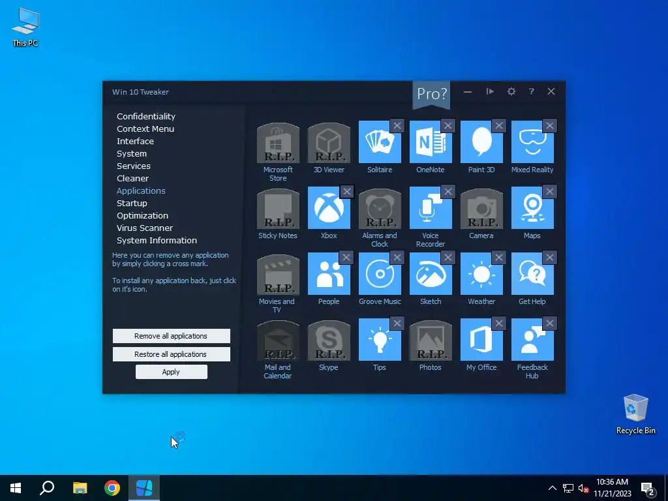Remove Maps using its cross mark
The height and width of the screenshot is (501, 668).
549,192
